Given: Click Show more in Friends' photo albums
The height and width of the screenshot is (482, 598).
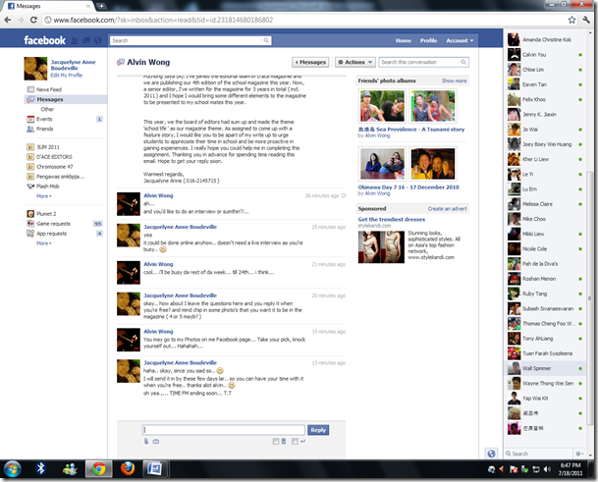Looking at the screenshot, I should (454, 80).
